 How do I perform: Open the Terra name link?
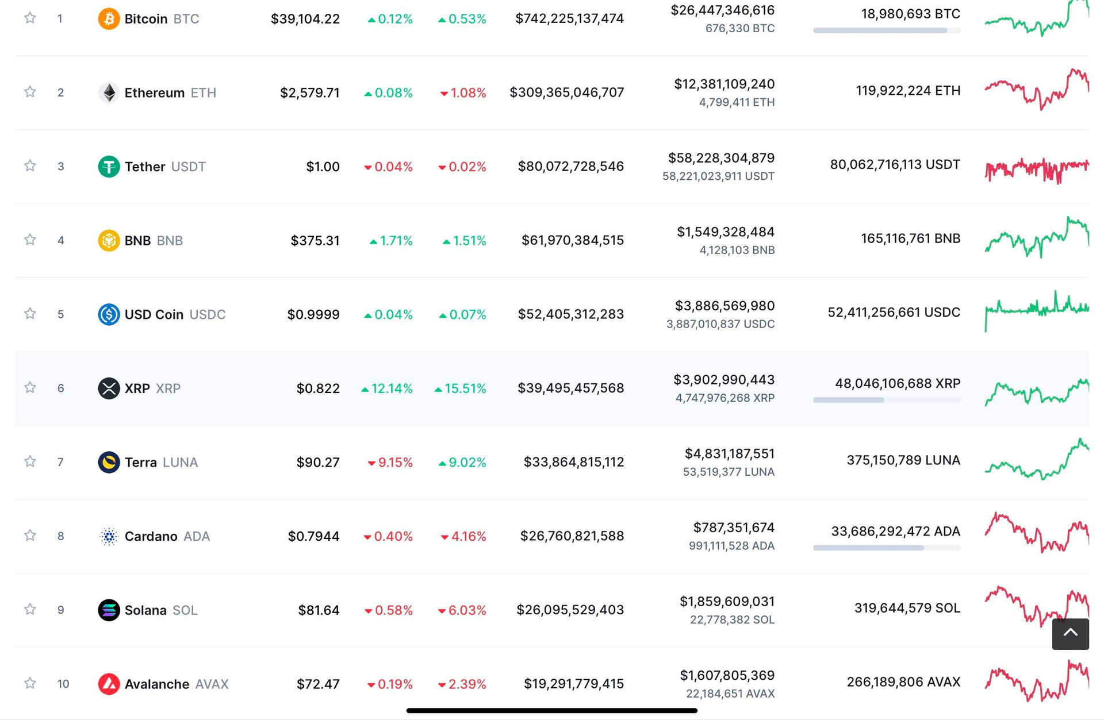click(141, 462)
